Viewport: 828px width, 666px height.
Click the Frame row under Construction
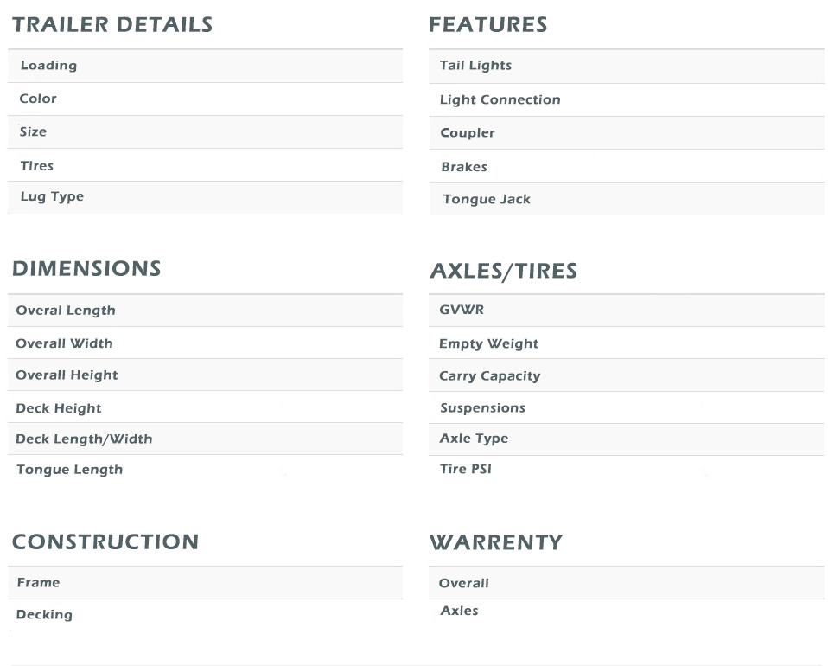coord(39,583)
